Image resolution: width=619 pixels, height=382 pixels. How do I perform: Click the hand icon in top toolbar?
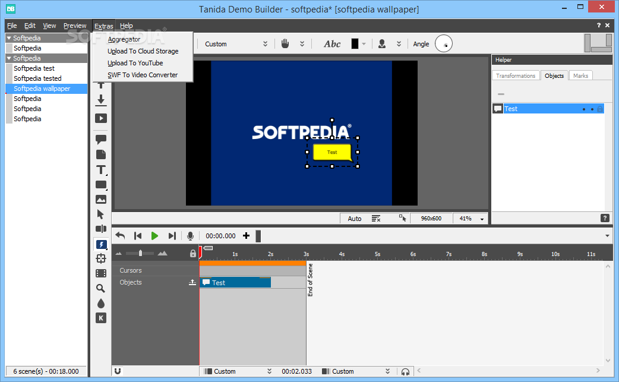tap(285, 44)
